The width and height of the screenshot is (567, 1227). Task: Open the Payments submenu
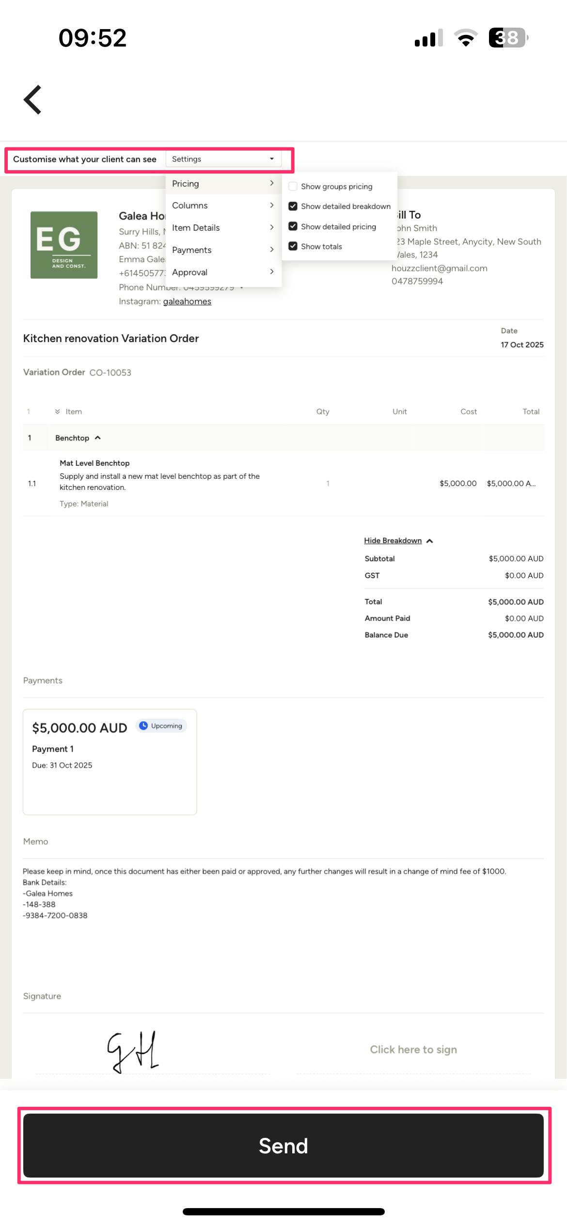coord(223,250)
